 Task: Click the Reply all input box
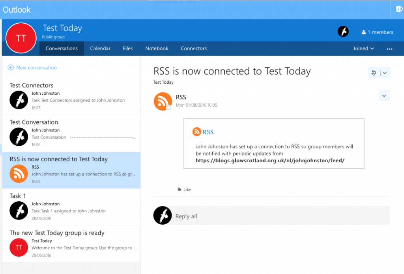pos(281,216)
